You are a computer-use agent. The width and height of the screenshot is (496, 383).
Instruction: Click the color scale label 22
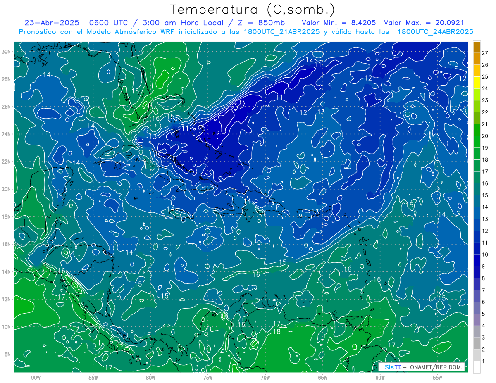tap(485, 112)
